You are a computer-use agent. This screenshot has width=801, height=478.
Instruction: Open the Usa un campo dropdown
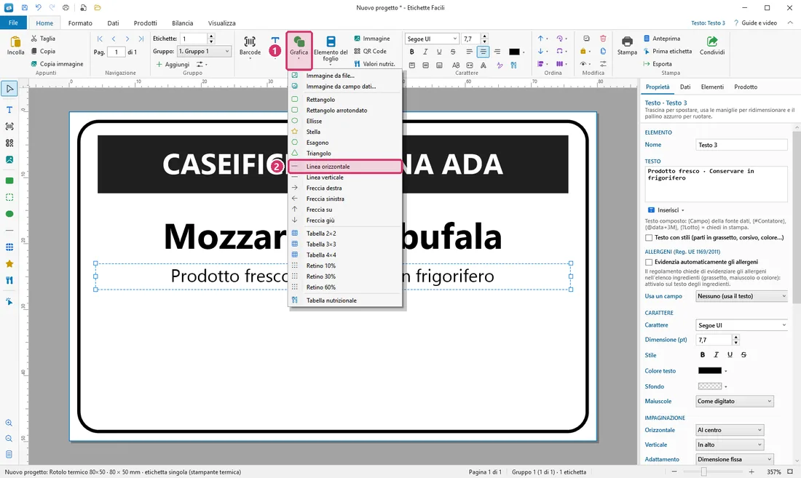point(742,296)
